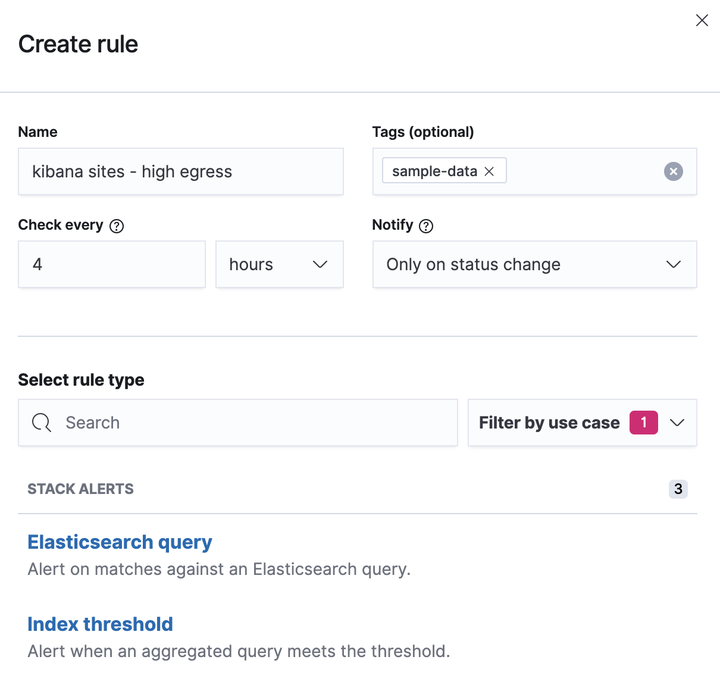Click the Stack Alerts count badge
Screen dimensions: 720x688
tap(678, 489)
